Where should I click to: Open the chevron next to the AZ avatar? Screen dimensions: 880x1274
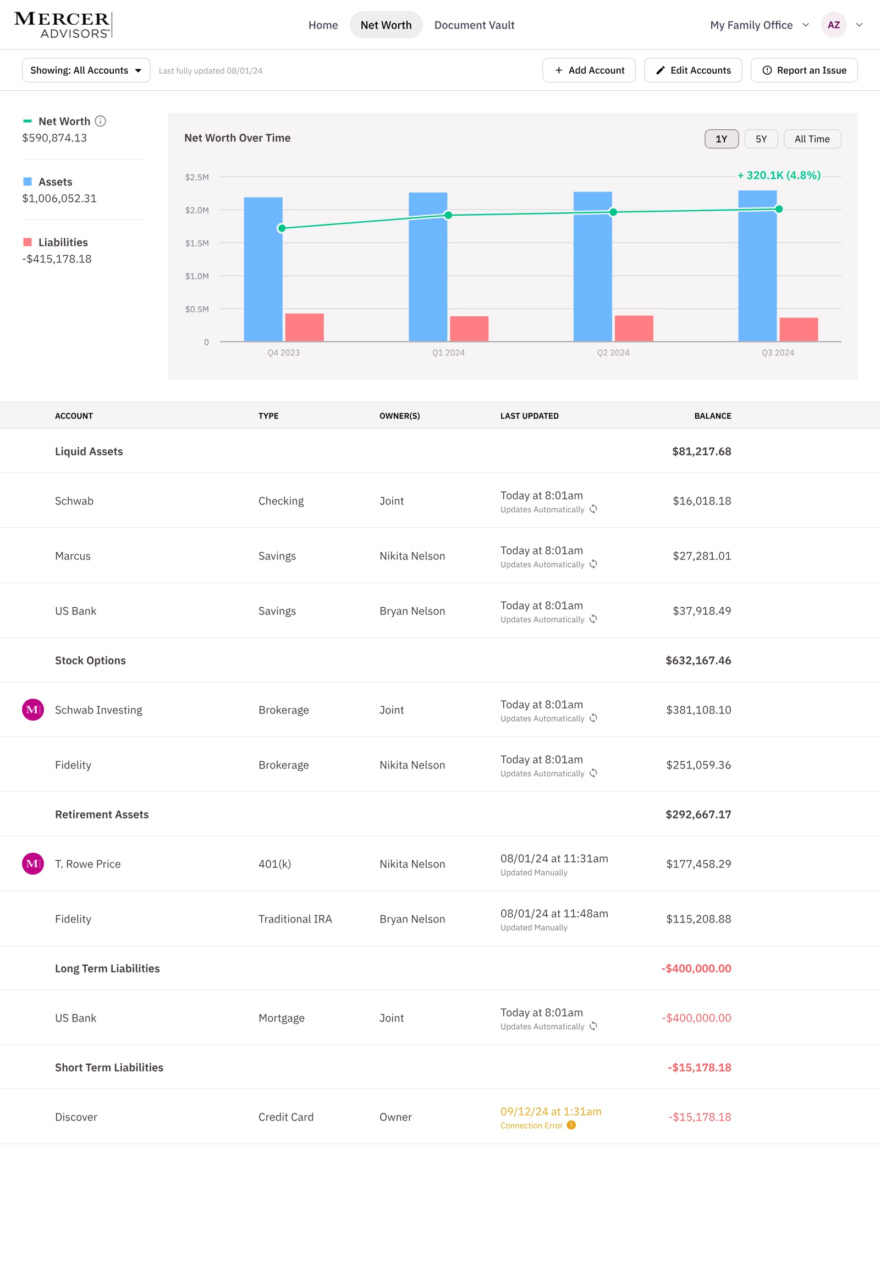click(859, 25)
